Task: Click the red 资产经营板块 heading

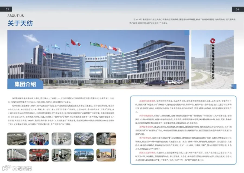Action: click(x=145, y=138)
